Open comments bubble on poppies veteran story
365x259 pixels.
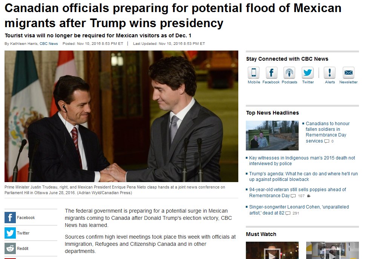point(293,196)
